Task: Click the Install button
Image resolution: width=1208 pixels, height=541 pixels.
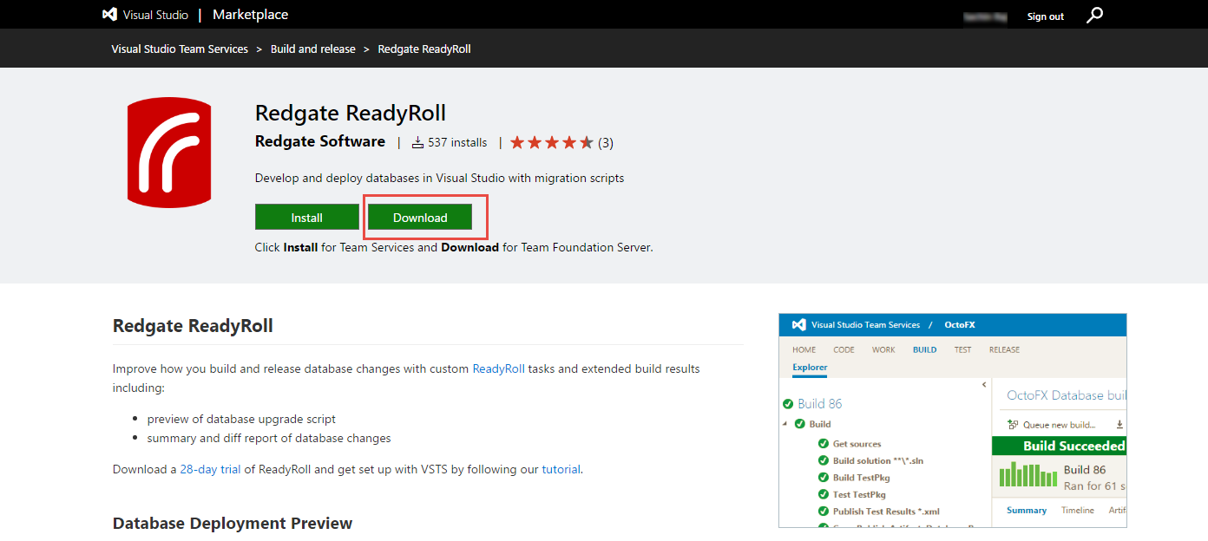Action: [307, 218]
